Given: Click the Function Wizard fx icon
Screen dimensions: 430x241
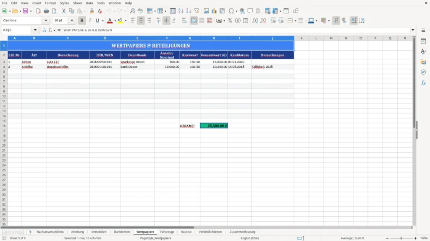Looking at the screenshot, I should coord(45,30).
